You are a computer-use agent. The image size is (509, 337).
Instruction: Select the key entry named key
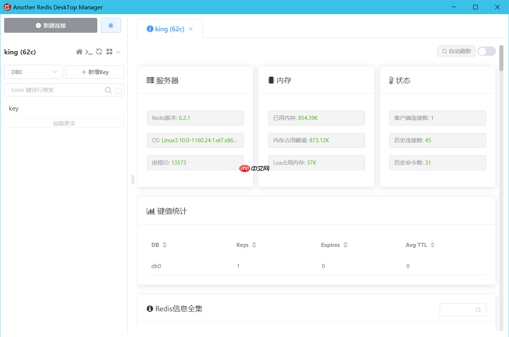point(14,108)
